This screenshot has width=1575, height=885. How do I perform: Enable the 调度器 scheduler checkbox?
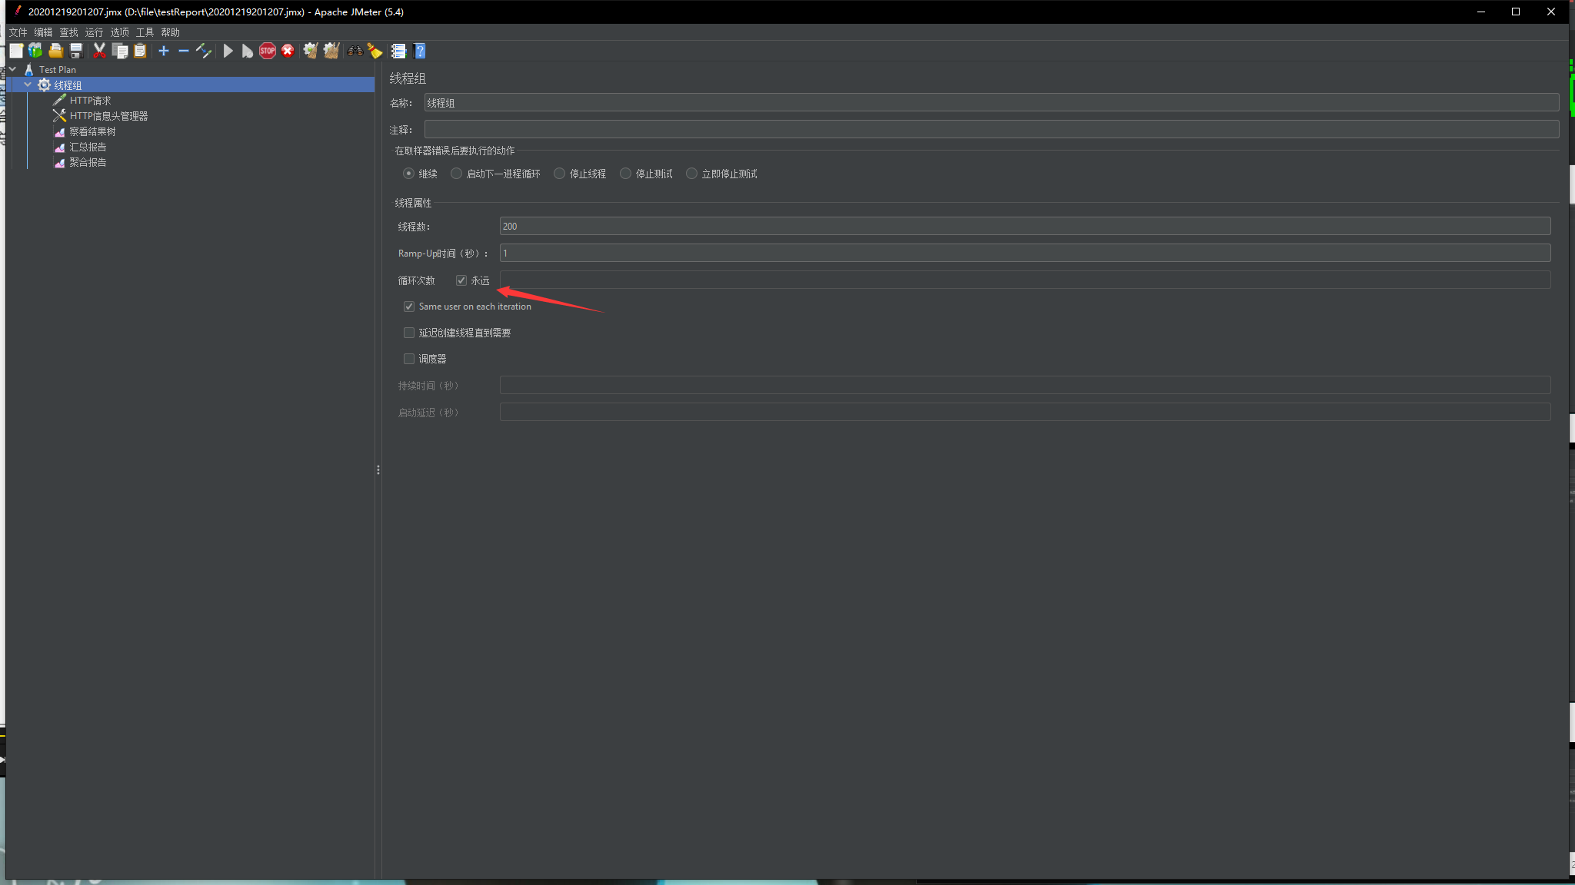pos(409,359)
